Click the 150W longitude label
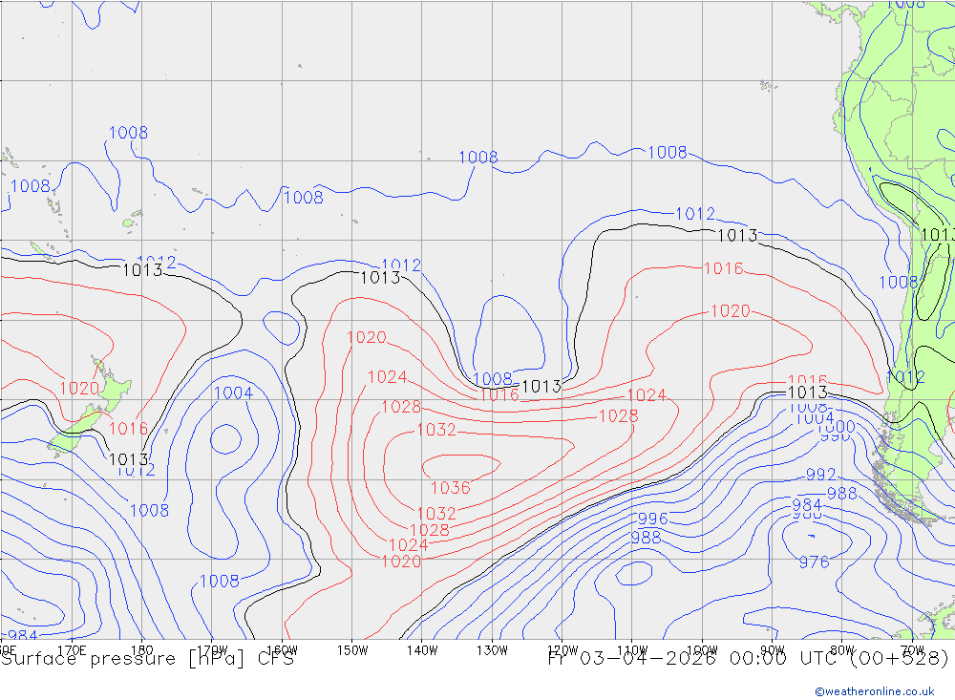The image size is (955, 700). pyautogui.click(x=352, y=650)
